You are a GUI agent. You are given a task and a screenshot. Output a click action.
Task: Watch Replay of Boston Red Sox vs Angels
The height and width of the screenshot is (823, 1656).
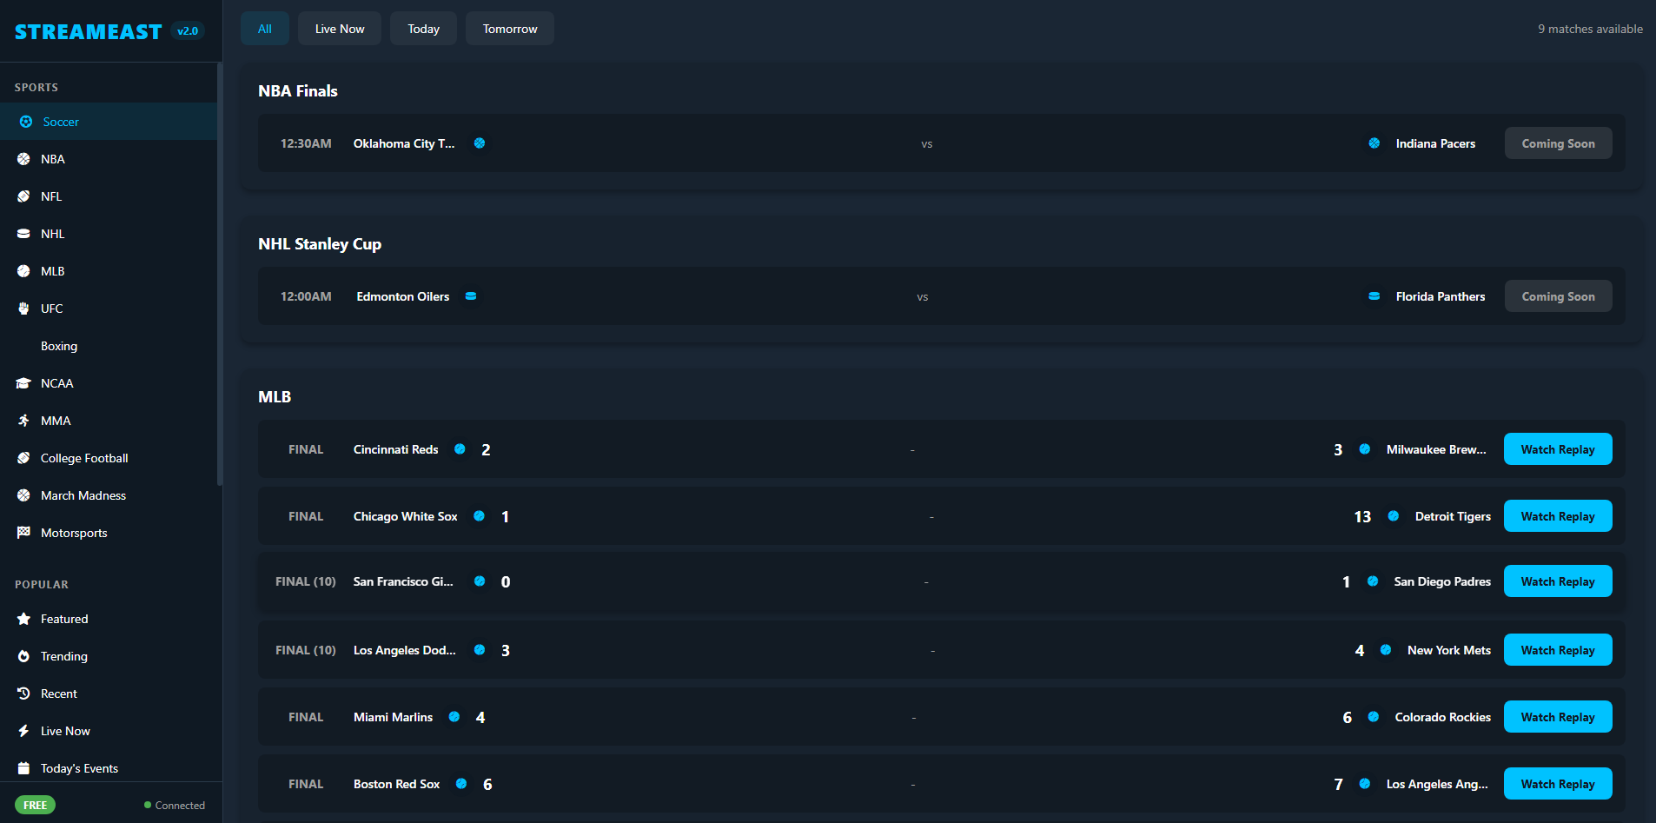coord(1558,784)
